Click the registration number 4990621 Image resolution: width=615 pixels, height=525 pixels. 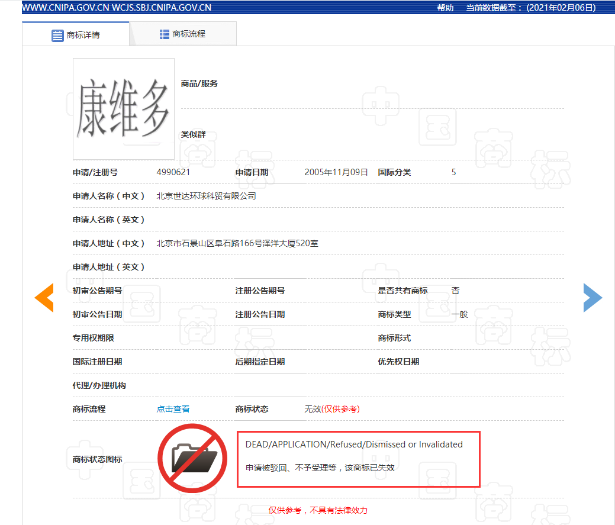[173, 172]
